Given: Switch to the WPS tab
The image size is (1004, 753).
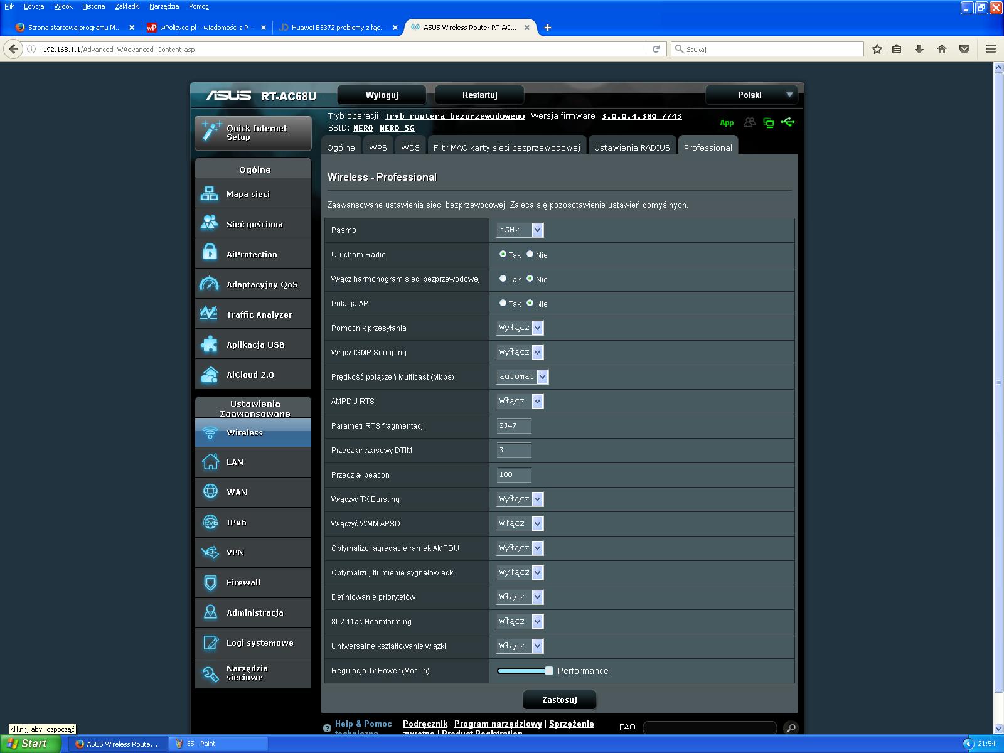Looking at the screenshot, I should pyautogui.click(x=378, y=147).
